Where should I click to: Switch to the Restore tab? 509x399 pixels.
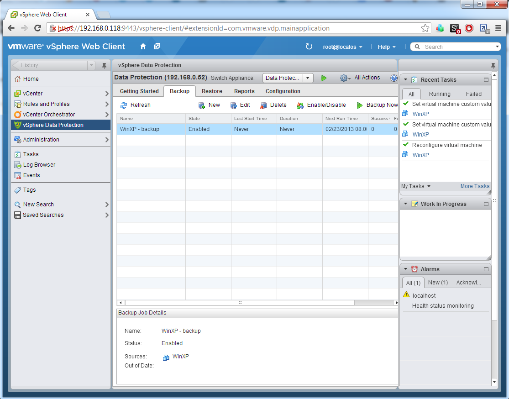click(x=212, y=91)
